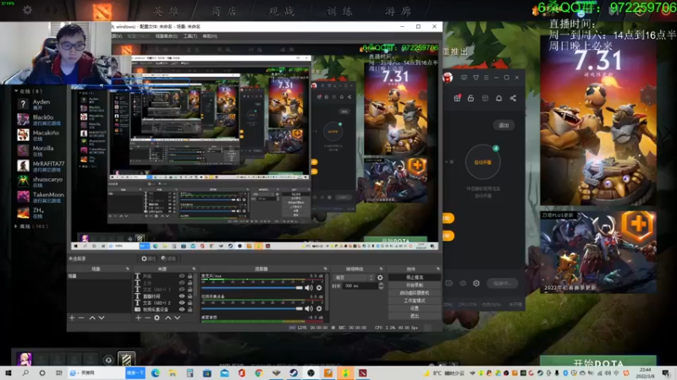677x380 pixels.
Task: Click the Settings button in OBS controls
Action: pos(415,308)
